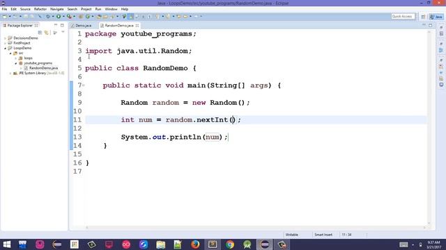Open the minimized Javadoc view icon
The height and width of the screenshot is (250, 446).
click(x=441, y=72)
